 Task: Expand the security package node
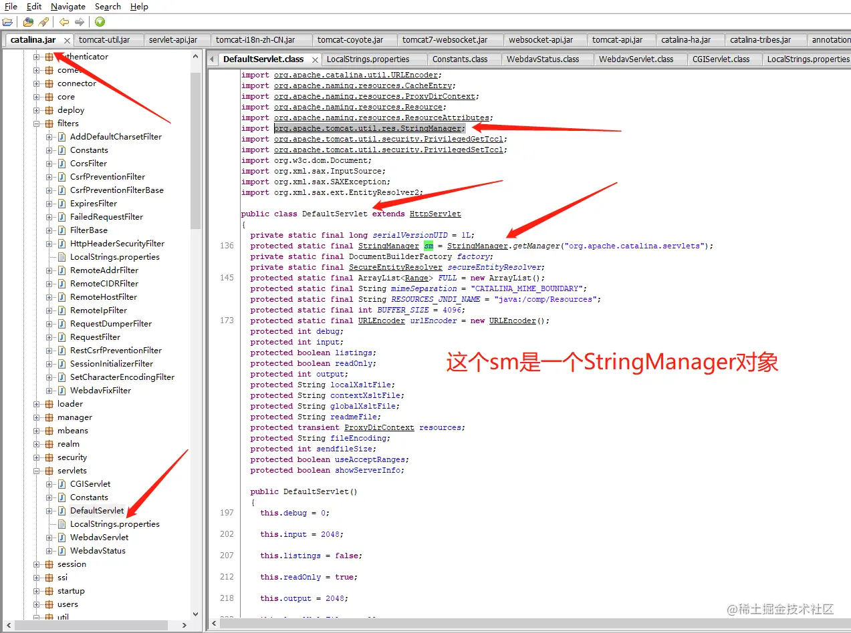[37, 457]
